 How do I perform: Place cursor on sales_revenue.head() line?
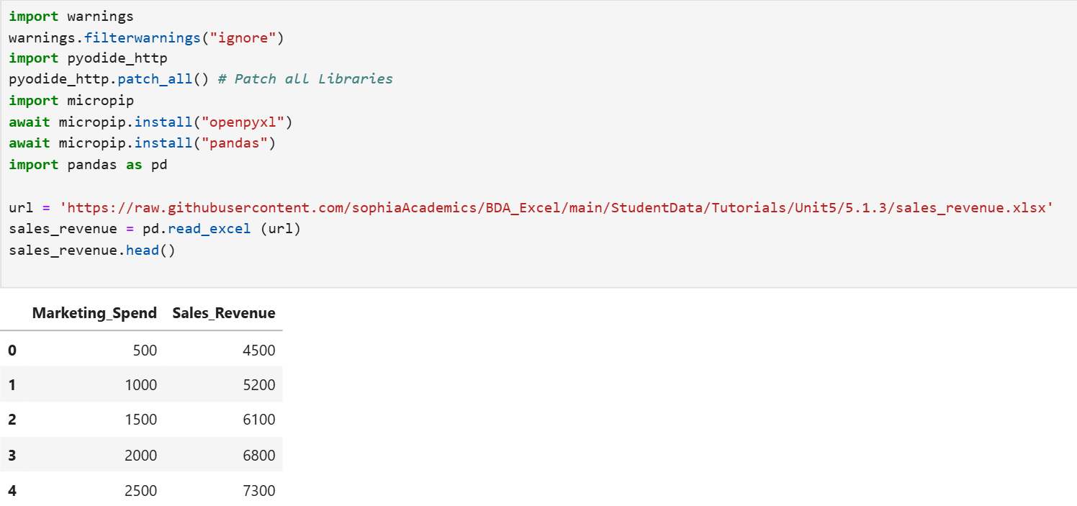92,251
